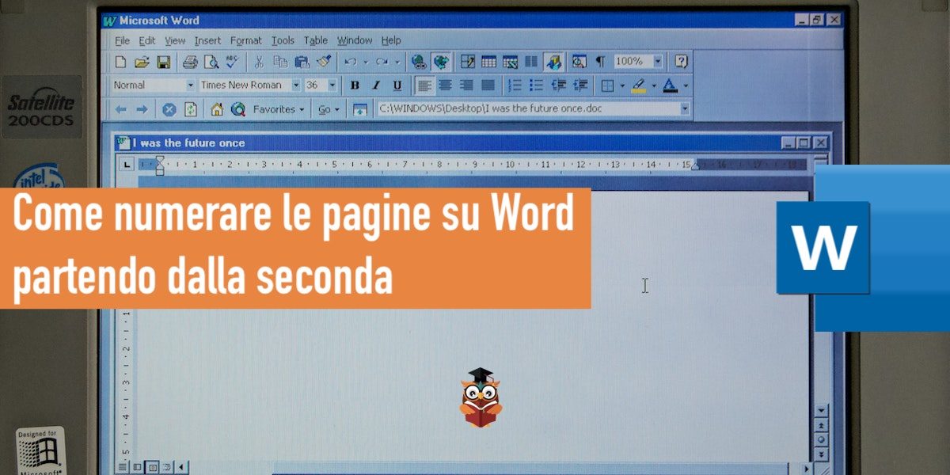950x475 pixels.
Task: Set Align Right paragraph alignment
Action: tap(466, 85)
